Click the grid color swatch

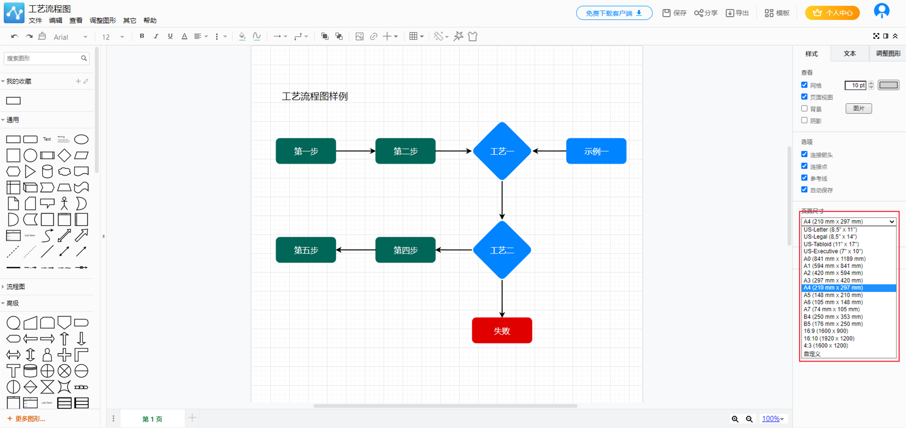[x=888, y=85]
